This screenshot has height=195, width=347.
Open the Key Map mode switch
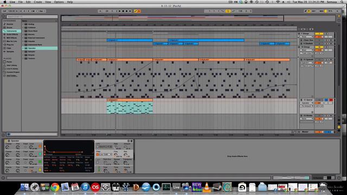tap(314, 11)
